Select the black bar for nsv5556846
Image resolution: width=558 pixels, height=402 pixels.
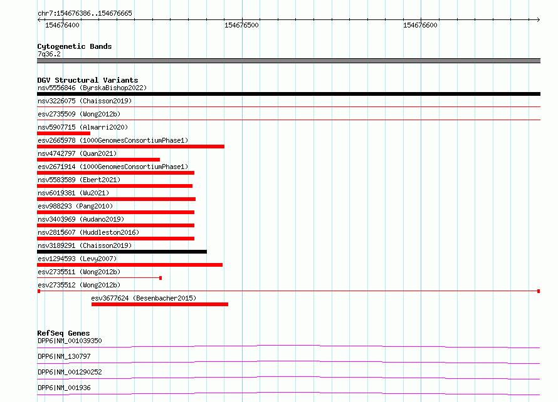click(288, 94)
